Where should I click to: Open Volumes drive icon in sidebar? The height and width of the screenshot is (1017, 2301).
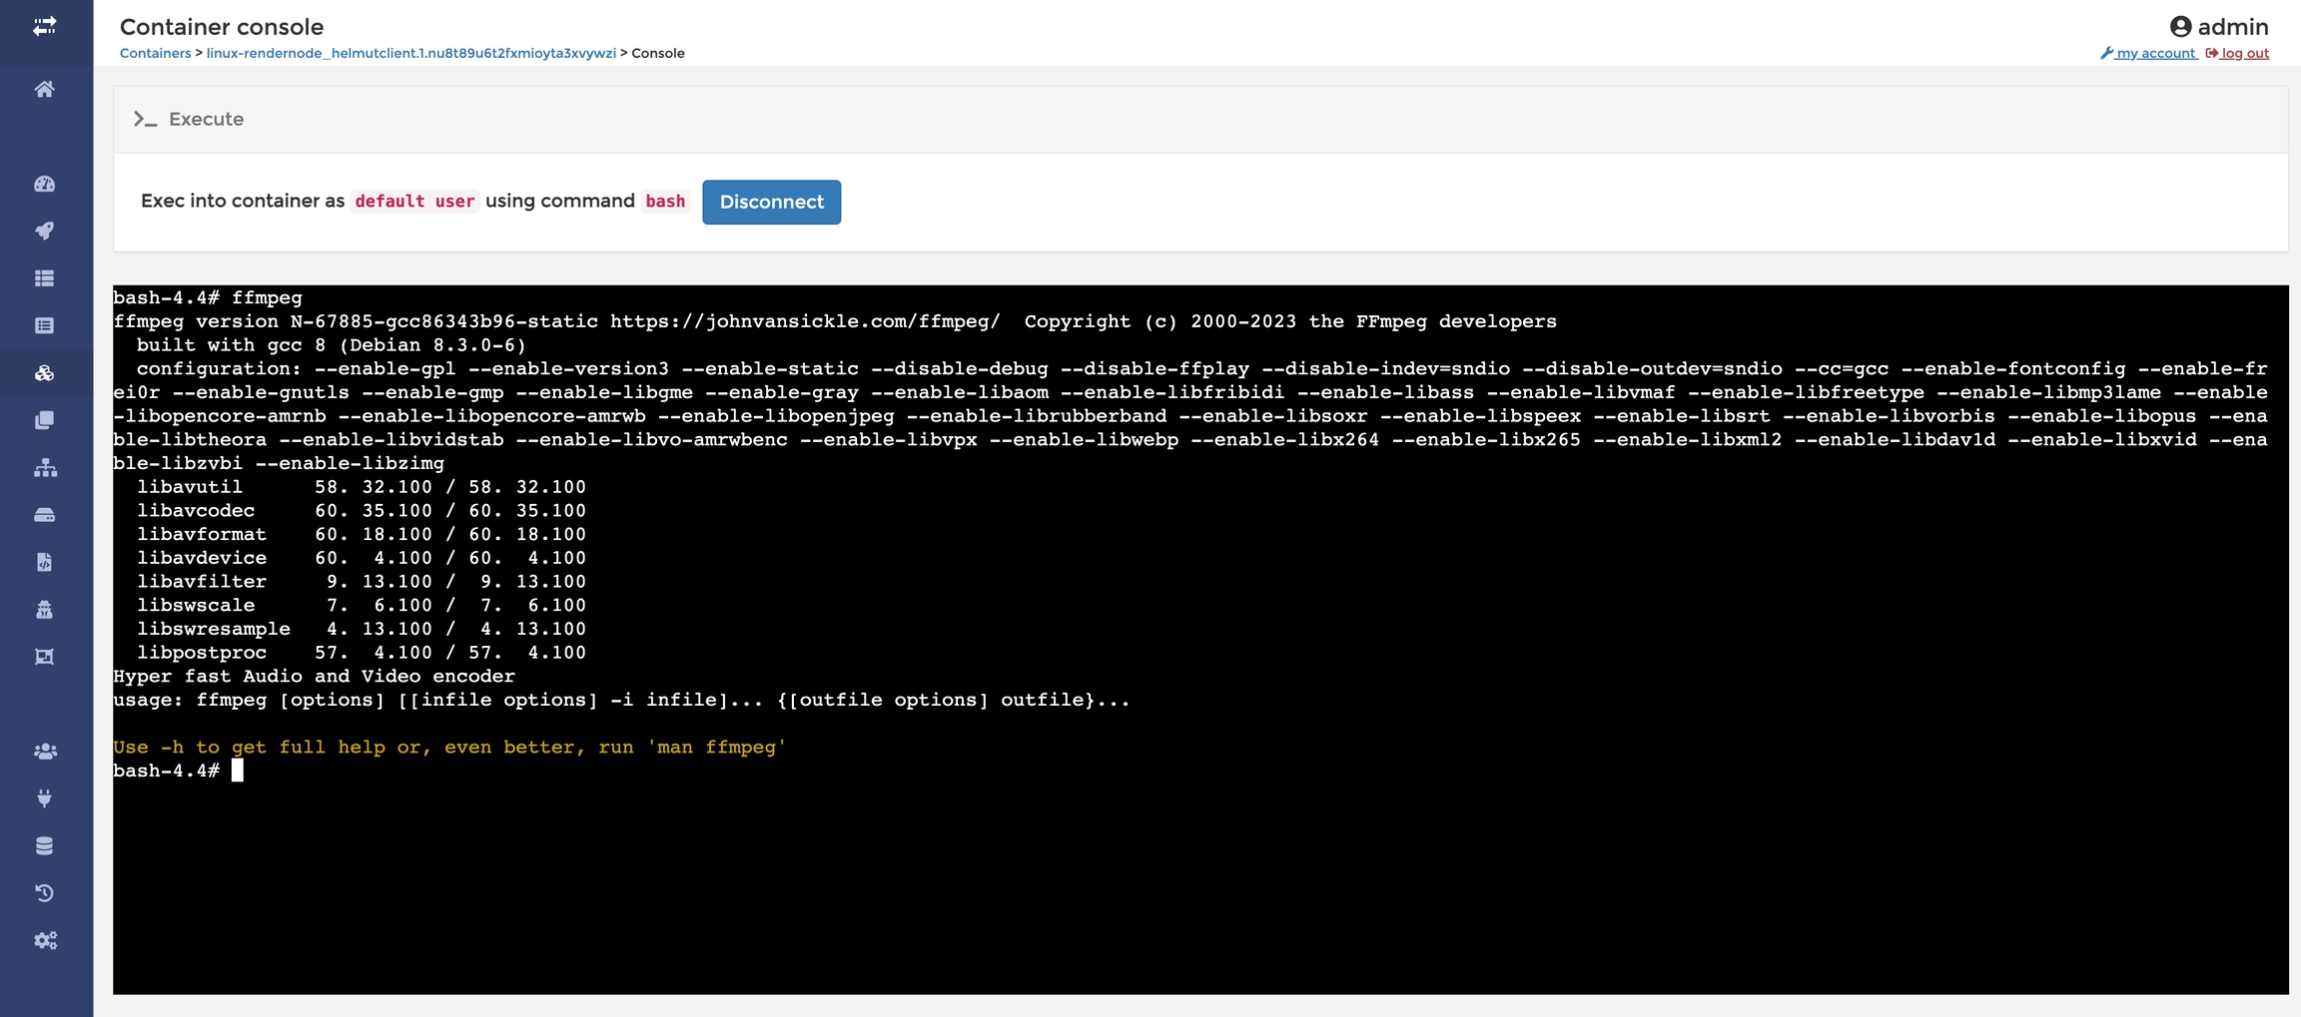pos(44,515)
